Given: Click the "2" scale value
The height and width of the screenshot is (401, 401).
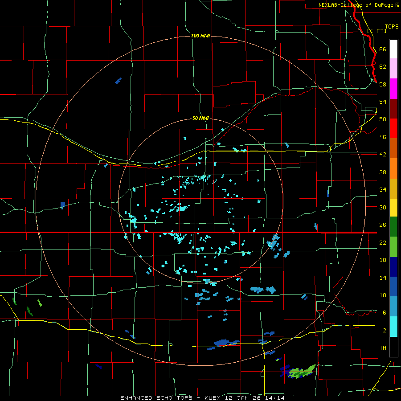Looking at the screenshot, I should (385, 331).
